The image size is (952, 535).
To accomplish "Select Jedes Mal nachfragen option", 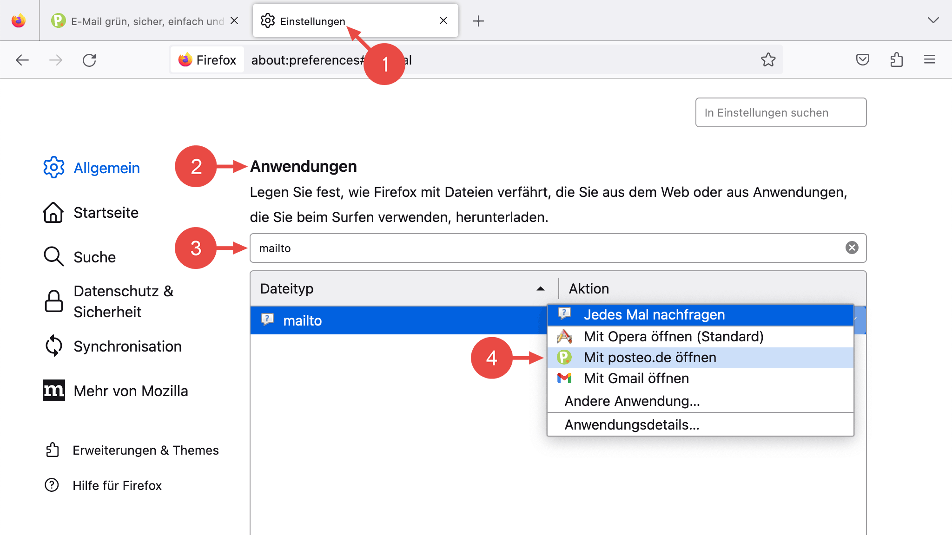I will [654, 315].
